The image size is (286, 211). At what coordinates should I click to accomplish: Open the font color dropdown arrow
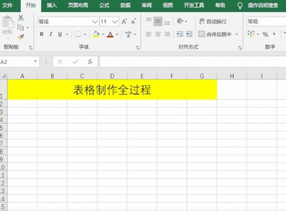pos(117,34)
